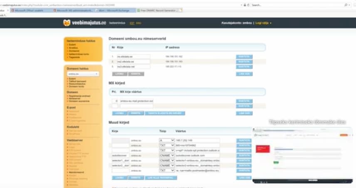Click the empty MX record value field

[x=136, y=106]
